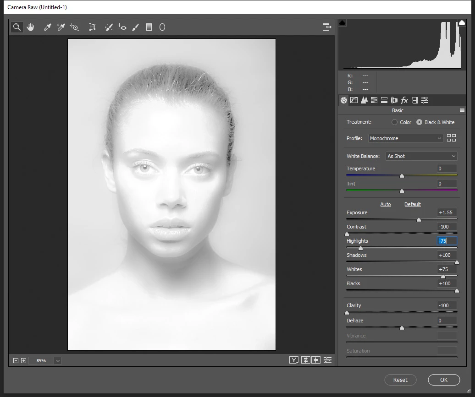Click the portrait preview image
475x397 pixels.
(171, 194)
